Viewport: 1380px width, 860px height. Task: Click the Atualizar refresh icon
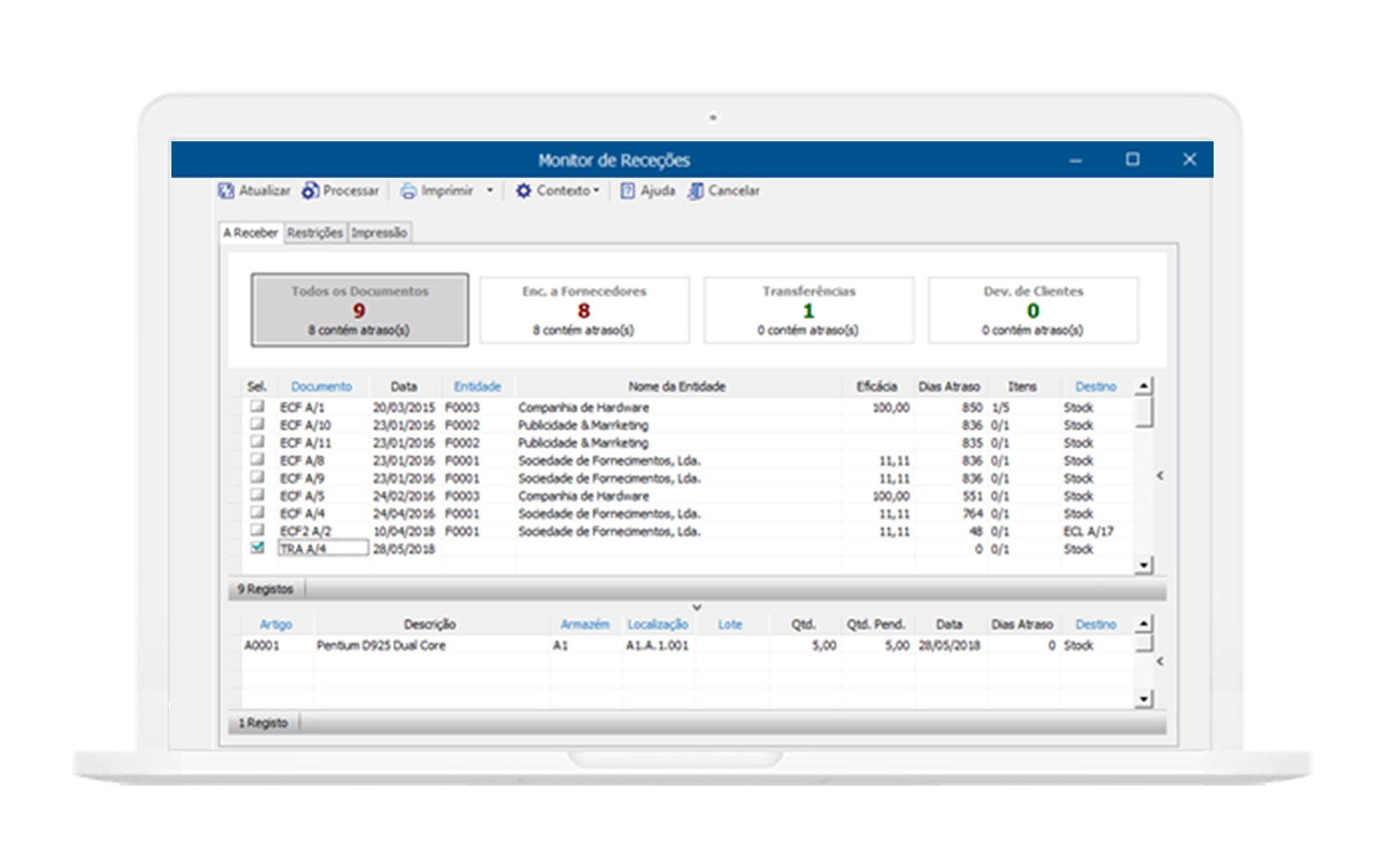coord(227,191)
